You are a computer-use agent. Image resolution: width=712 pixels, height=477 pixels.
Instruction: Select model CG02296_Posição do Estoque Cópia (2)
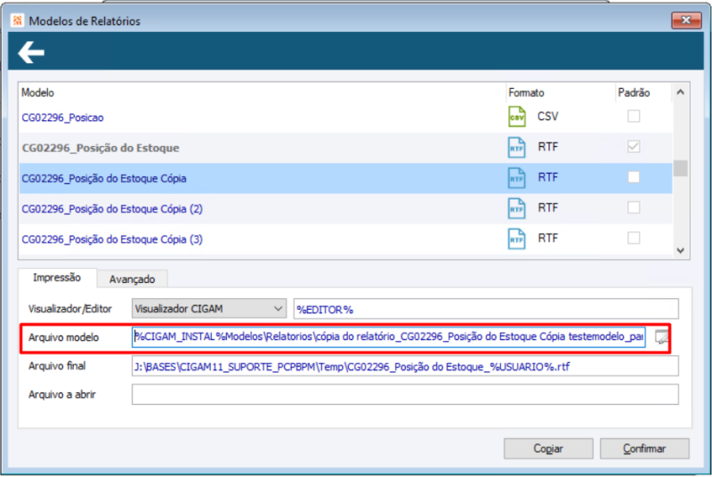112,209
